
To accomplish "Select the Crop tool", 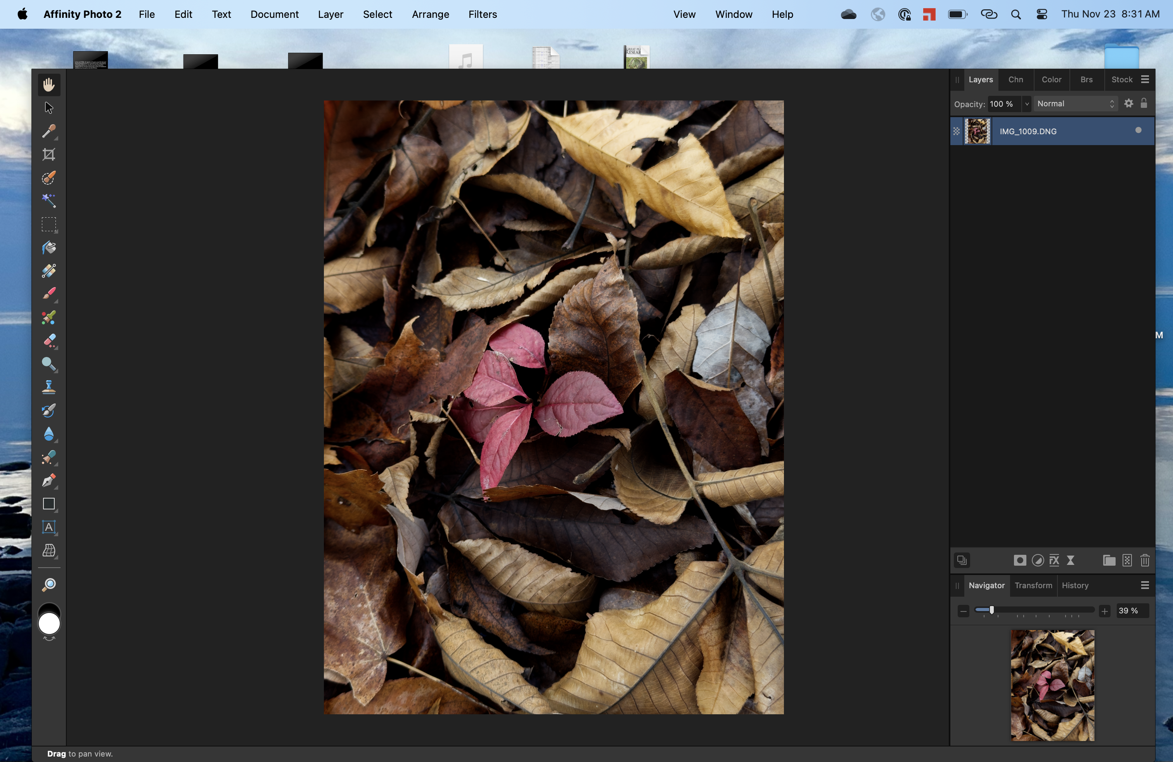I will pyautogui.click(x=48, y=155).
